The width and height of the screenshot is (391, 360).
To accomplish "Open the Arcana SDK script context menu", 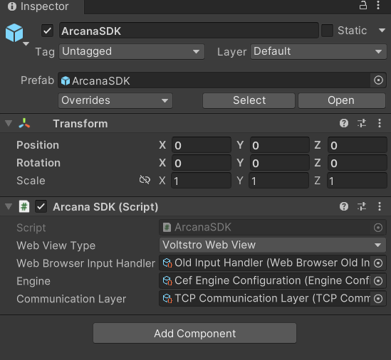I will click(x=380, y=206).
